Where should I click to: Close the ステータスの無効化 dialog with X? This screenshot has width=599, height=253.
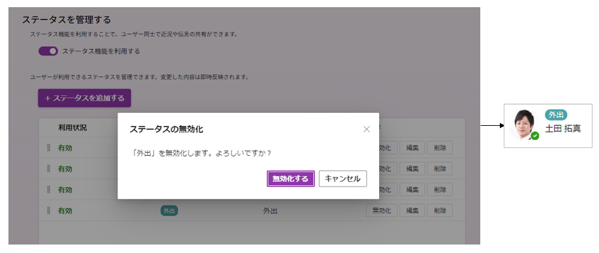(366, 129)
